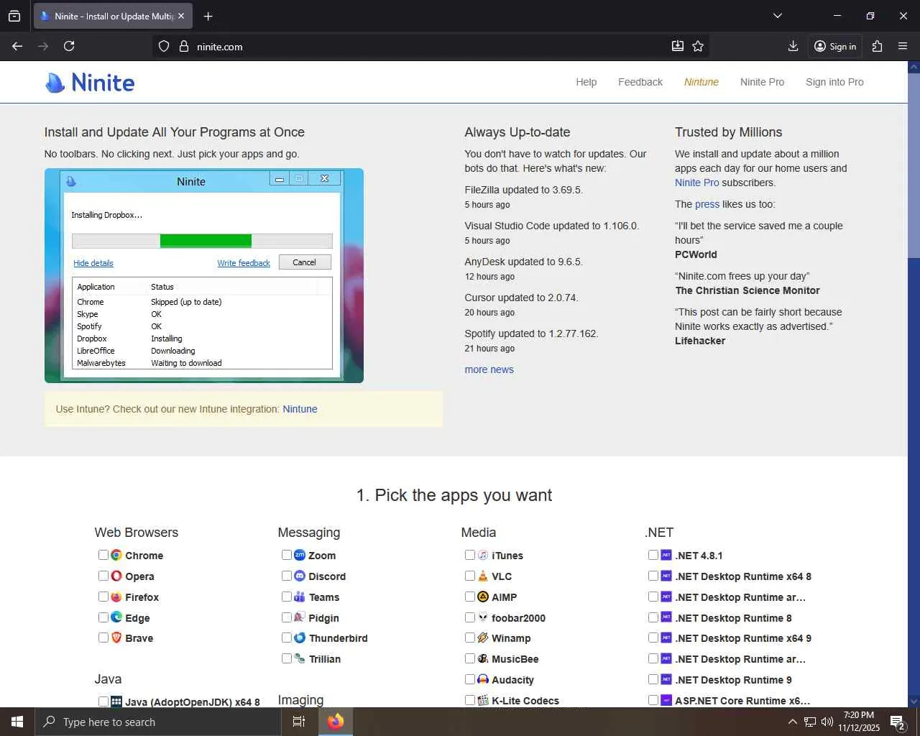Open the Feedback page
This screenshot has height=736, width=920.
pyautogui.click(x=640, y=82)
